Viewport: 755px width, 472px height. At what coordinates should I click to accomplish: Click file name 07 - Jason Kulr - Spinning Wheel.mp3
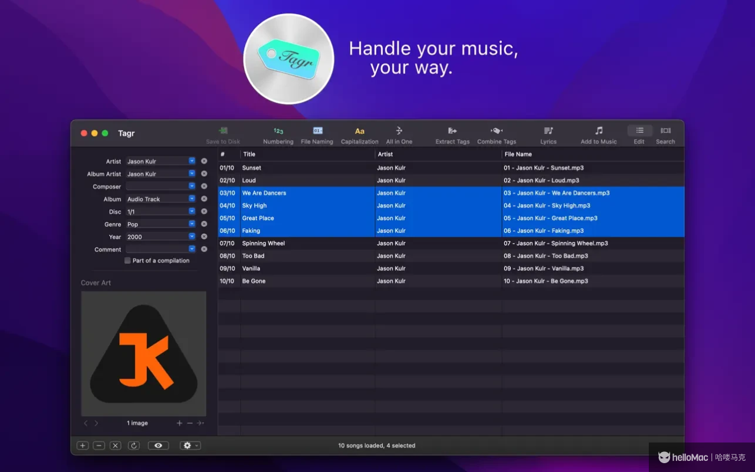point(556,243)
